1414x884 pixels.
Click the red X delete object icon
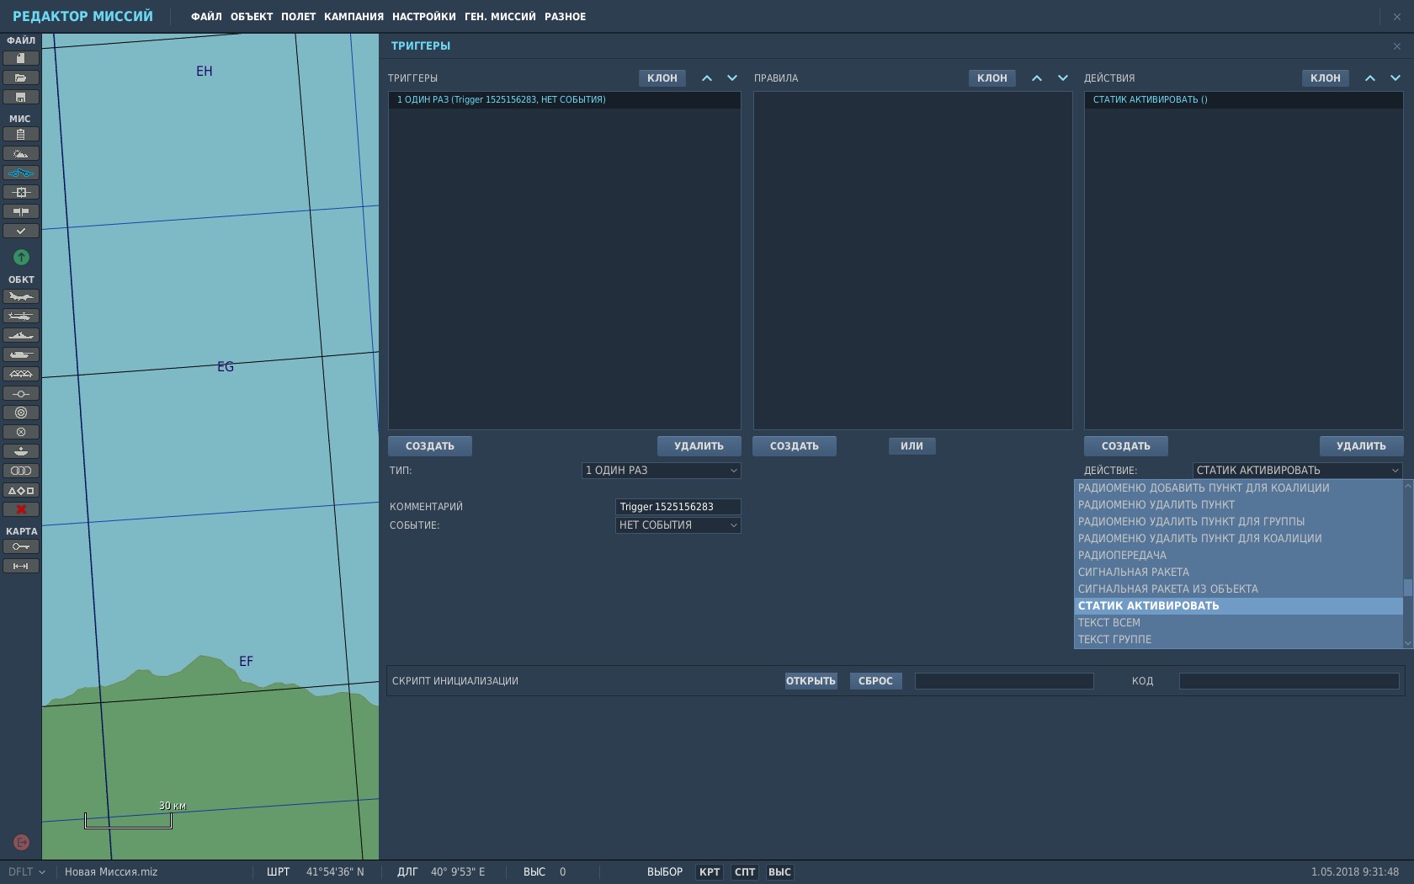(x=21, y=509)
